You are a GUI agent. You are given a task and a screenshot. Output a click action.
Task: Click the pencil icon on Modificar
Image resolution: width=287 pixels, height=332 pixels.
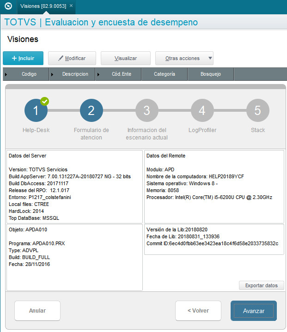[x=61, y=58]
